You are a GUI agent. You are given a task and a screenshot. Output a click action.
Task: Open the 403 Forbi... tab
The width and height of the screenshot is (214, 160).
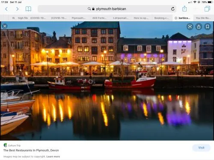coord(99,18)
